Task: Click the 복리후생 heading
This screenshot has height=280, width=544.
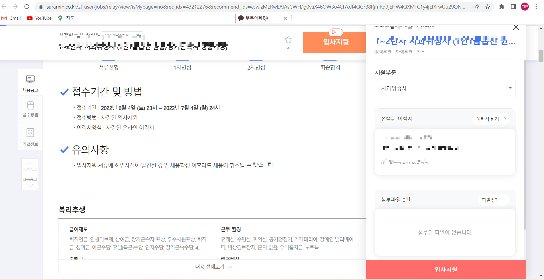Action: tap(72, 210)
